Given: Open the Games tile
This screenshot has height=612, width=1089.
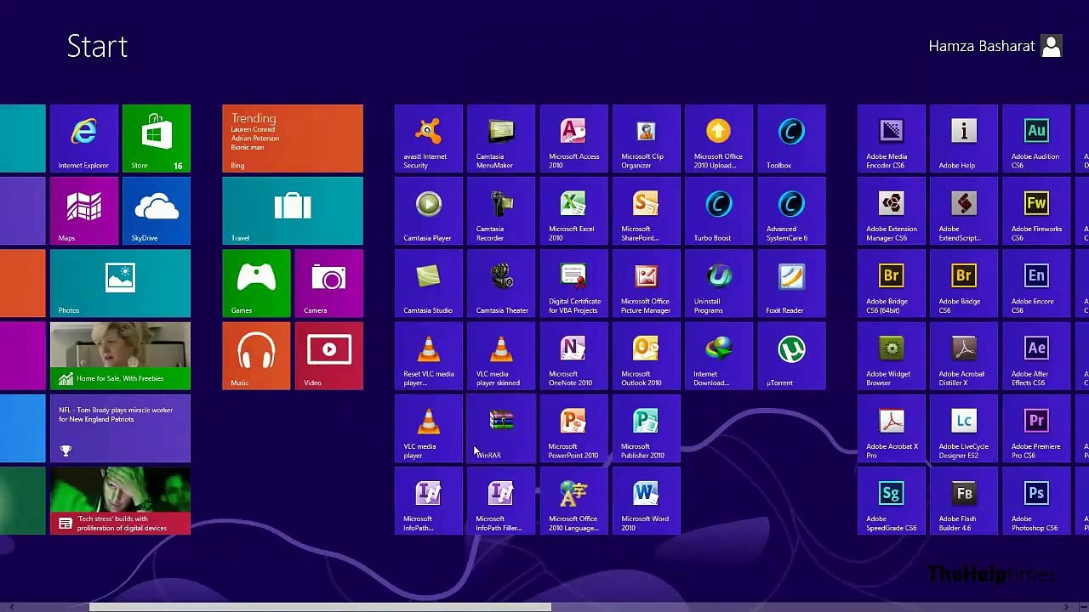Looking at the screenshot, I should click(x=256, y=283).
